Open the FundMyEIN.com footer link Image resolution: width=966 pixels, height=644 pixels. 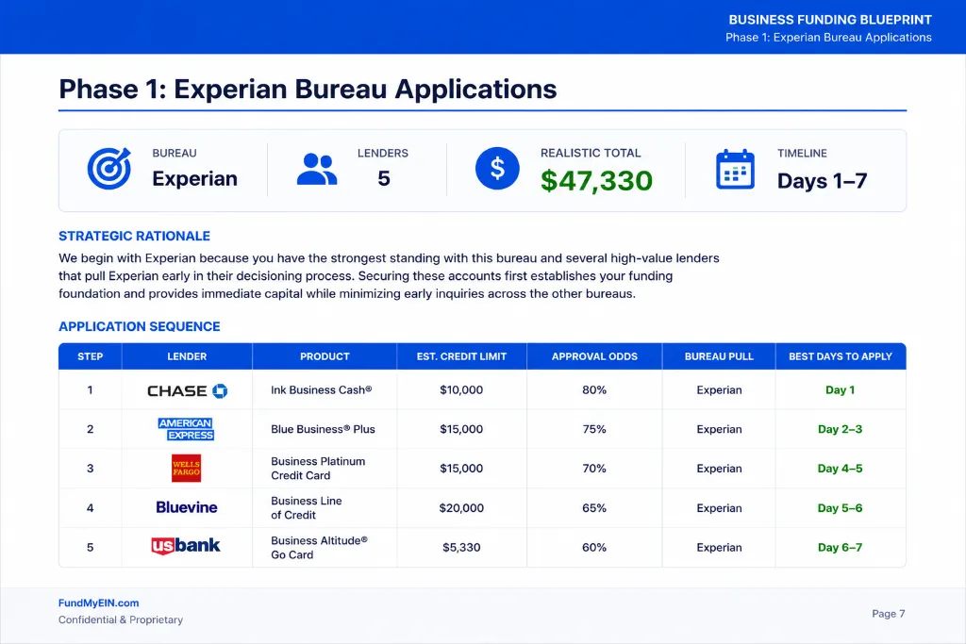98,603
